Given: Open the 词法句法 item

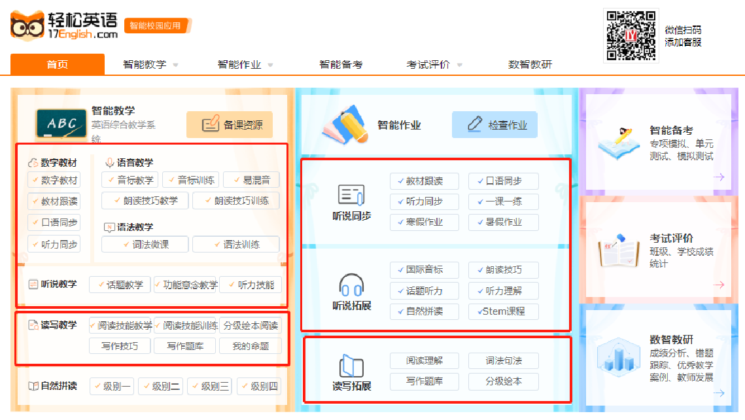Looking at the screenshot, I should 504,360.
